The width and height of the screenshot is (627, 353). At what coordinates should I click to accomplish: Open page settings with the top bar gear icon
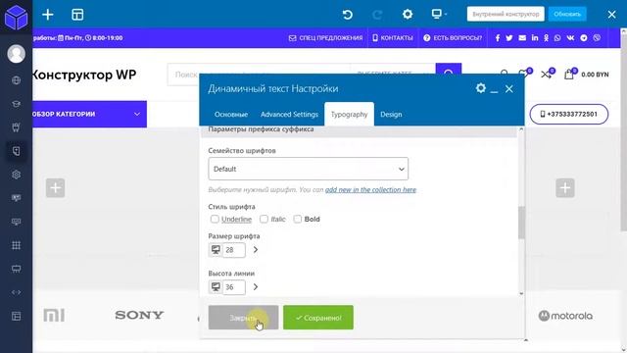click(408, 15)
